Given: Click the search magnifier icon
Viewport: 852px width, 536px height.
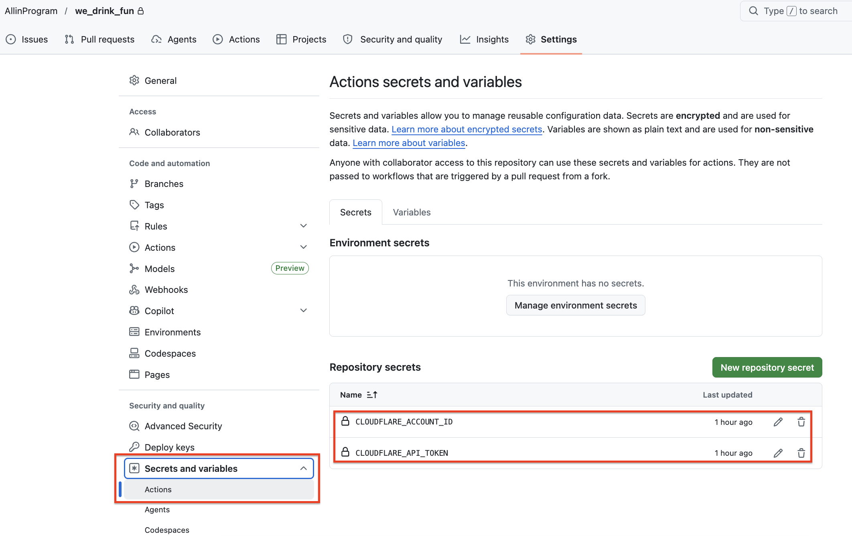Looking at the screenshot, I should click(x=753, y=11).
